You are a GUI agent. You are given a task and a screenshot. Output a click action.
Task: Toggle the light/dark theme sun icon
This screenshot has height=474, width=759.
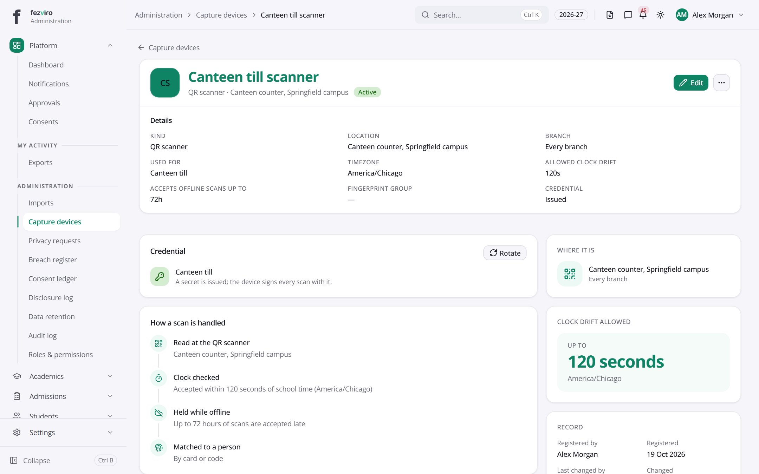coord(660,15)
